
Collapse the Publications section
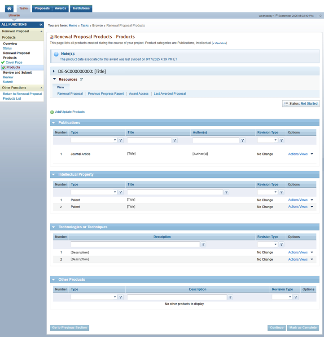point(53,123)
